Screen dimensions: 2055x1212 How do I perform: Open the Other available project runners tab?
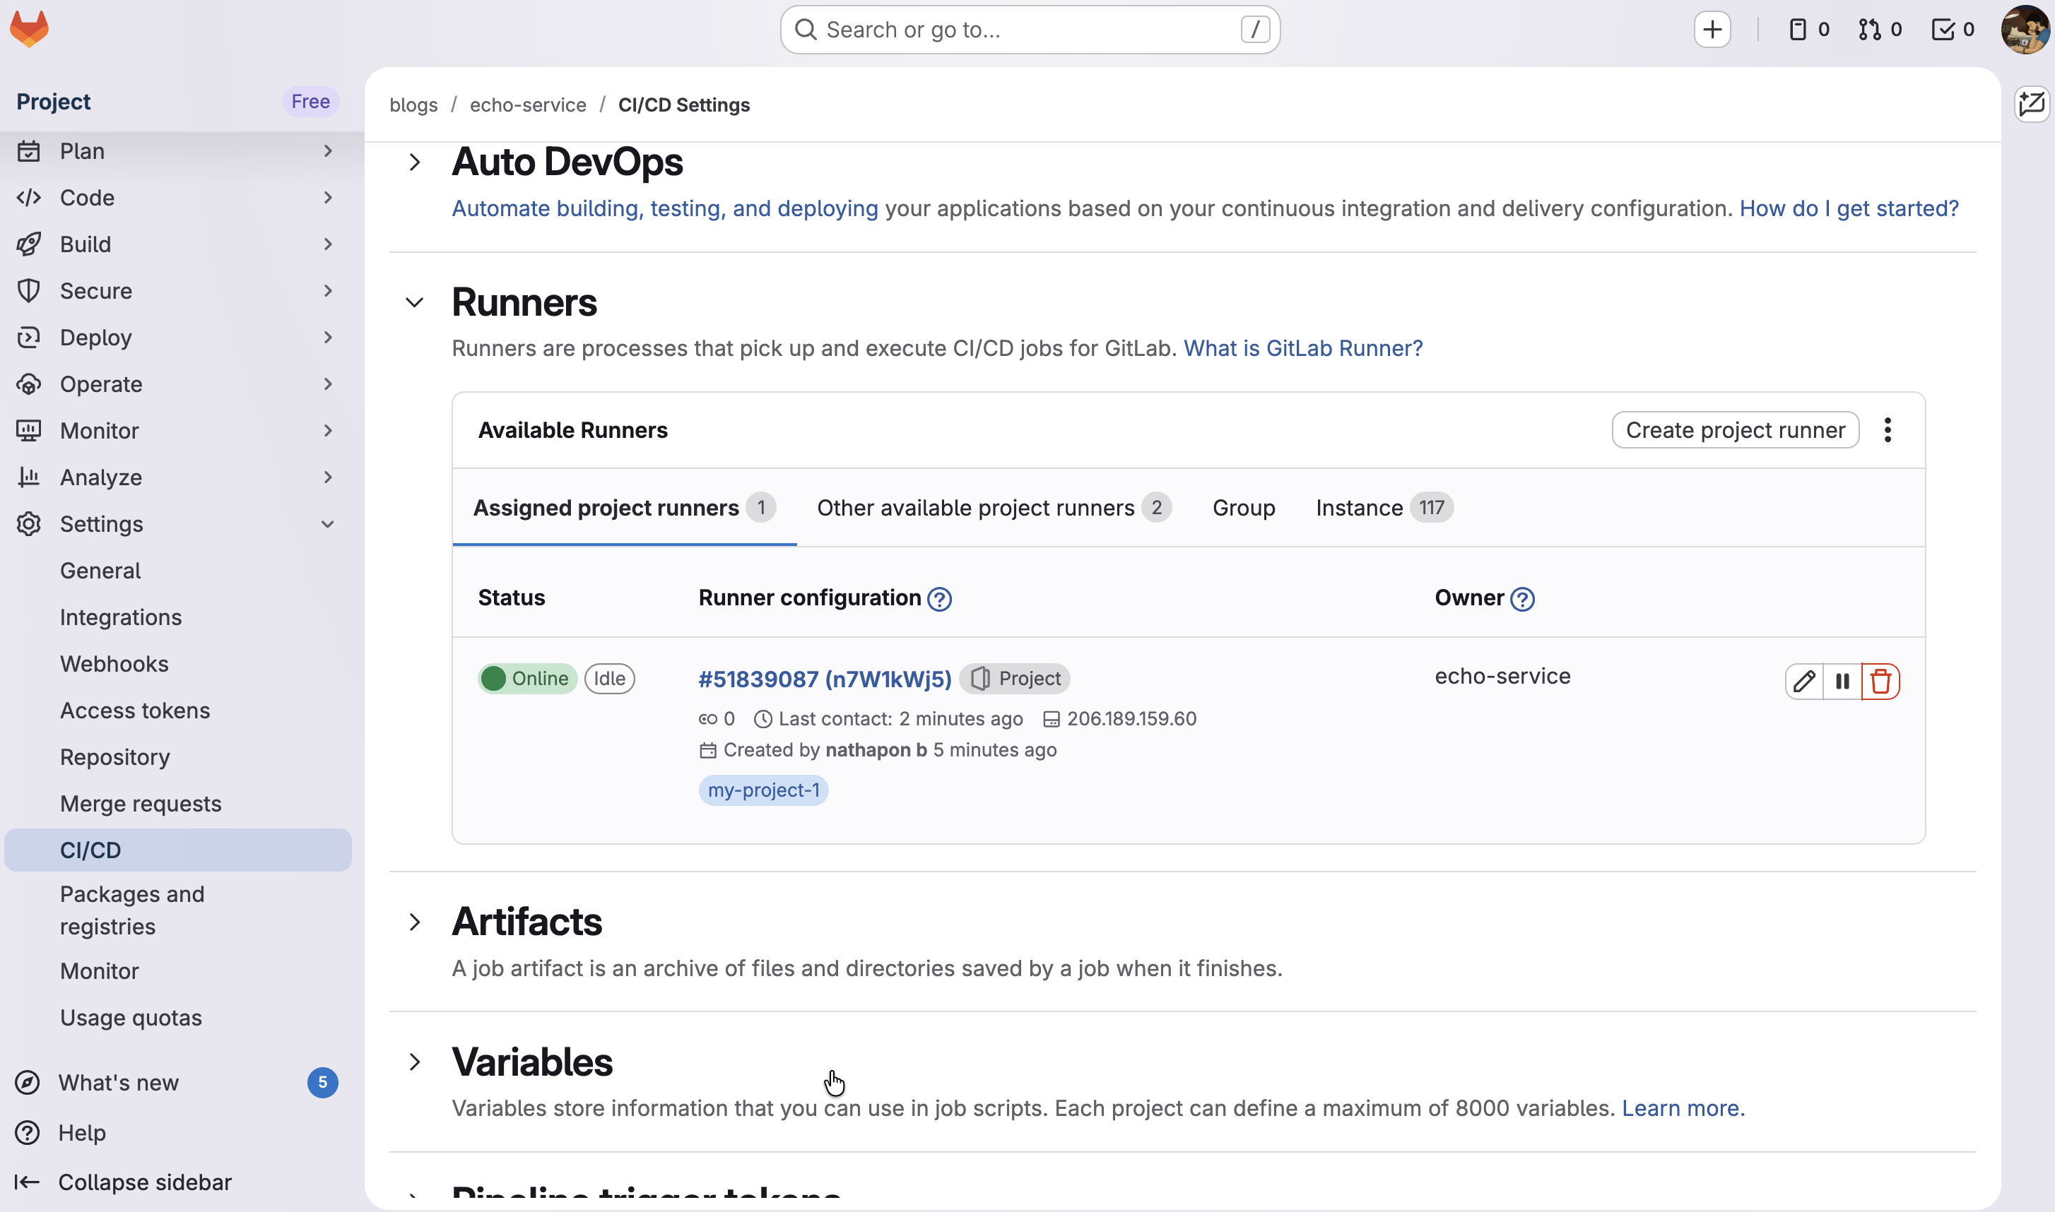point(976,507)
